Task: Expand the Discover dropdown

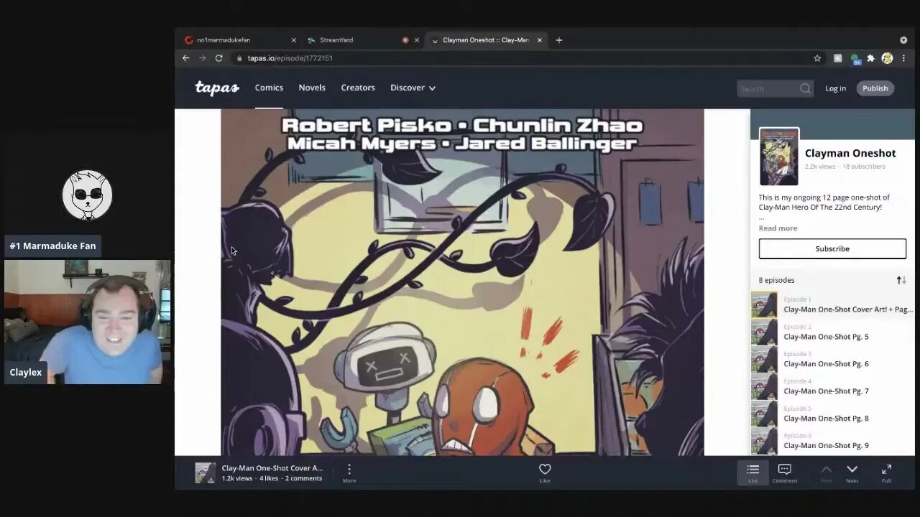Action: (x=413, y=88)
